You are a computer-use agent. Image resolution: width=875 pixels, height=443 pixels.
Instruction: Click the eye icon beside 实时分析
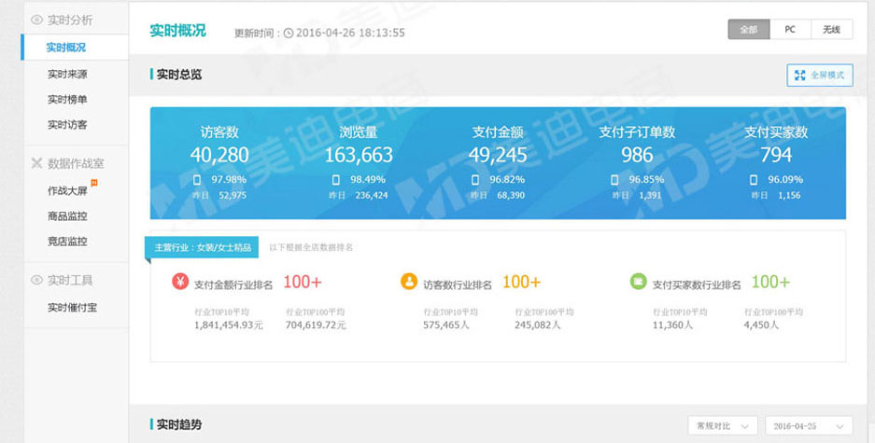[x=36, y=20]
